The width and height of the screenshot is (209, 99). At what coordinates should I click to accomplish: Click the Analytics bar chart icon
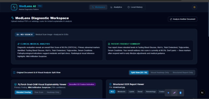coord(111,7)
